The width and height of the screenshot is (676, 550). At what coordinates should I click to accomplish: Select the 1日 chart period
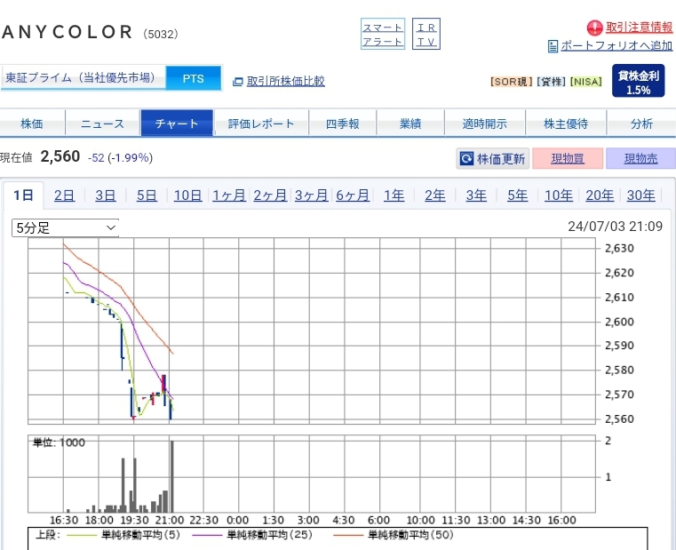23,195
